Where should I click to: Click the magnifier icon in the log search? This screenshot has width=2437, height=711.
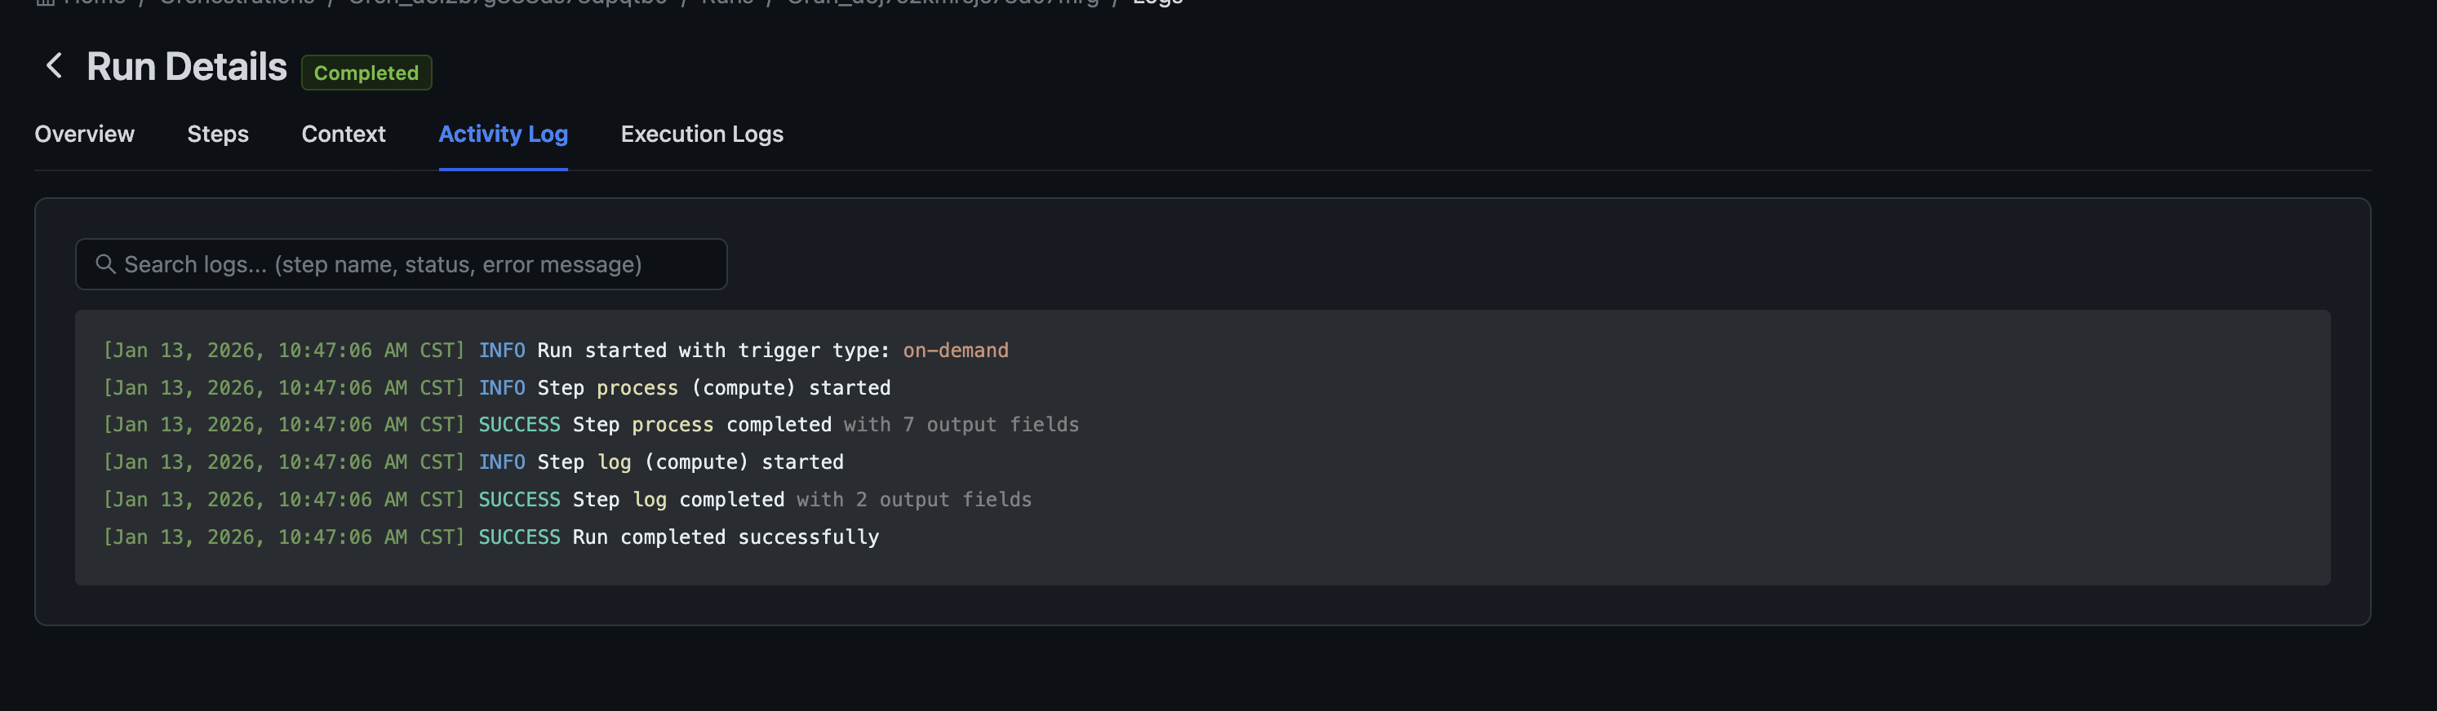click(x=106, y=265)
